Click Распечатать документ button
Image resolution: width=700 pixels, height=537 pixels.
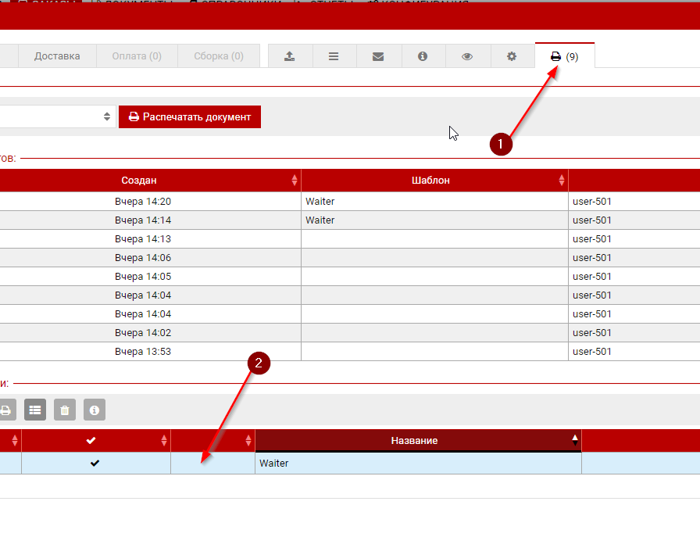coord(190,116)
